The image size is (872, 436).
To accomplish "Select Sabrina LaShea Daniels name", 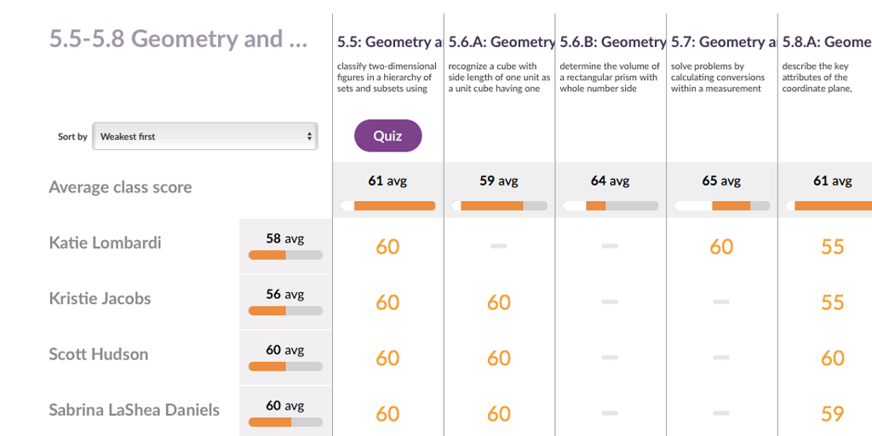I will (x=134, y=410).
